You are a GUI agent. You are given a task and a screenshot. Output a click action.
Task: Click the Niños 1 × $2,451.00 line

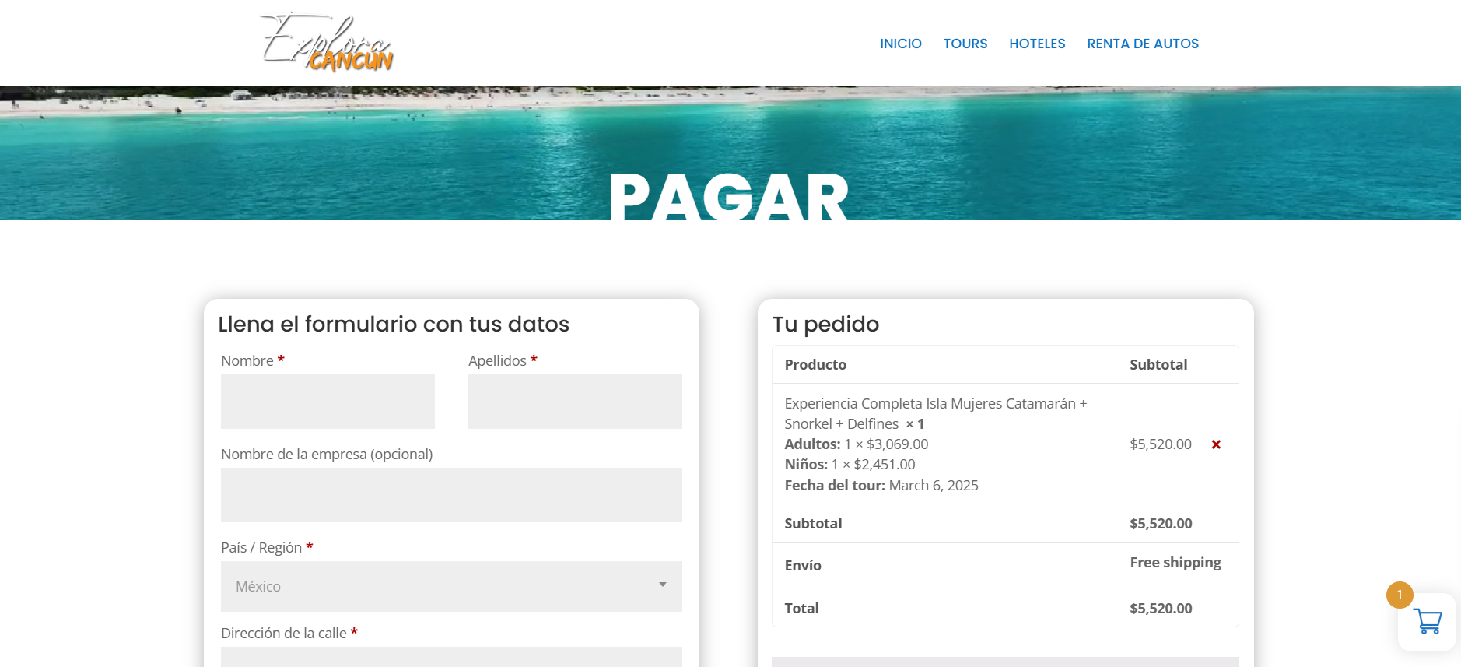pos(850,464)
